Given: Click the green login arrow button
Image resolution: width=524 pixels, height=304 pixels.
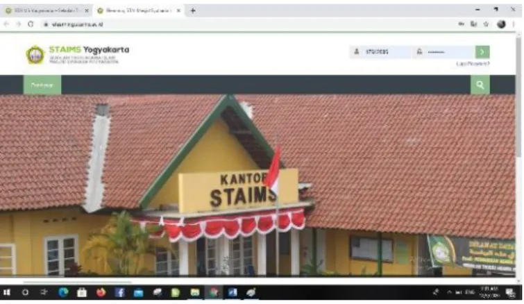Looking at the screenshot, I should click(482, 52).
